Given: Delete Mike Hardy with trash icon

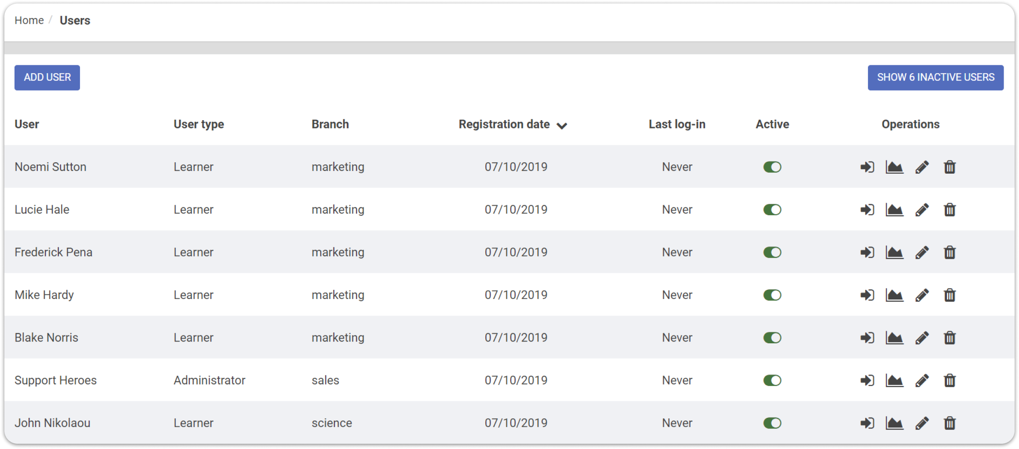Looking at the screenshot, I should click(x=950, y=295).
